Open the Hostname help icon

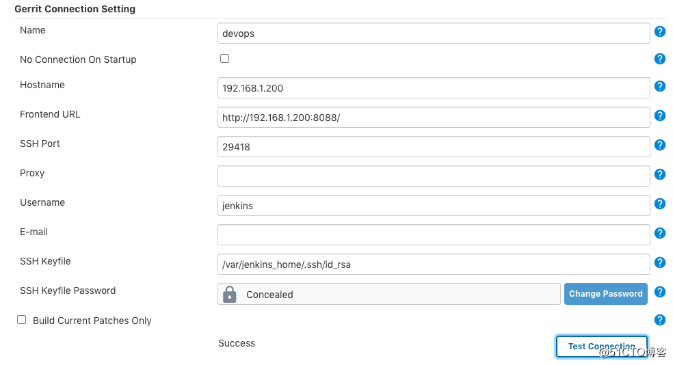(660, 86)
